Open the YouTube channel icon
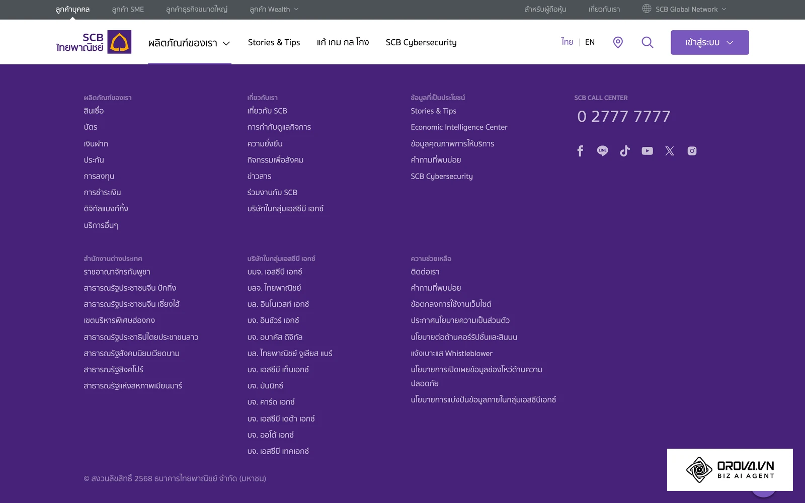Viewport: 805px width, 503px height. [647, 151]
